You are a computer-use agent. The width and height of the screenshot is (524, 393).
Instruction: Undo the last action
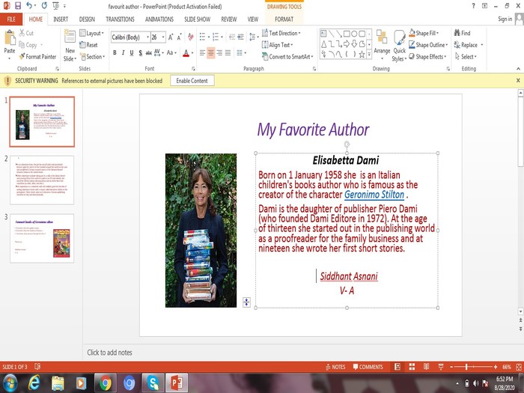click(29, 6)
